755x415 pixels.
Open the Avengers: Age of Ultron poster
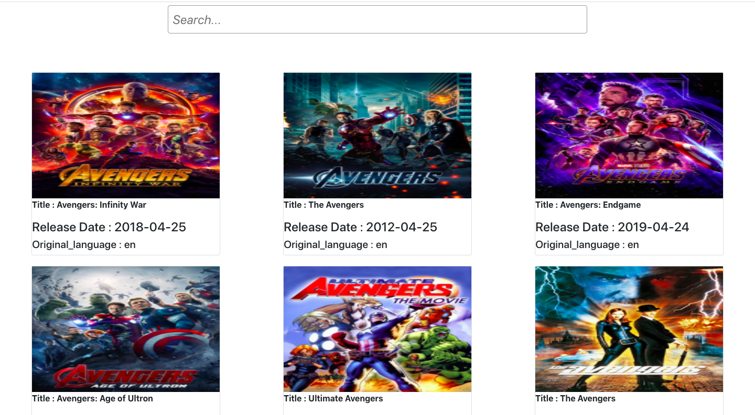point(126,329)
